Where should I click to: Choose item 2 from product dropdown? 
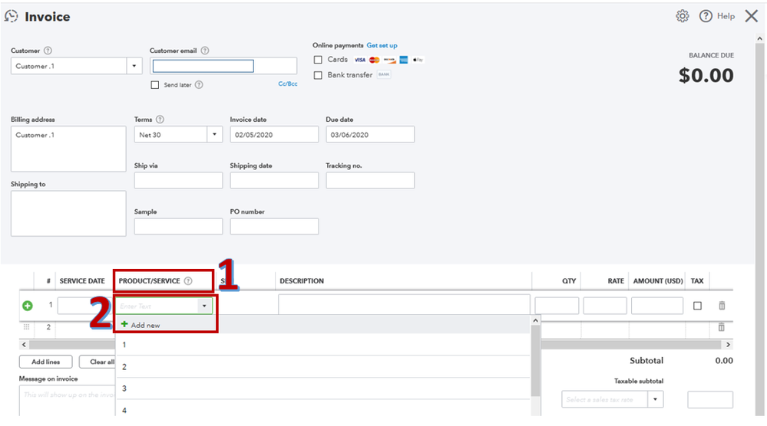point(124,366)
